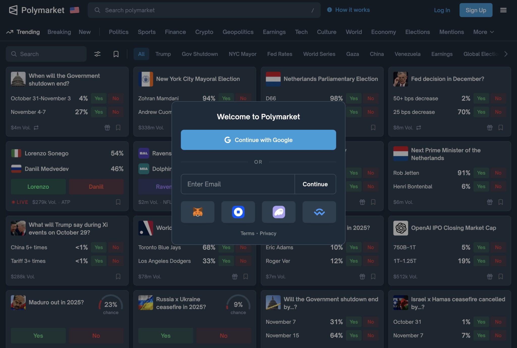Image resolution: width=517 pixels, height=348 pixels.
Task: Switch to the Crypto category tab
Action: (204, 32)
